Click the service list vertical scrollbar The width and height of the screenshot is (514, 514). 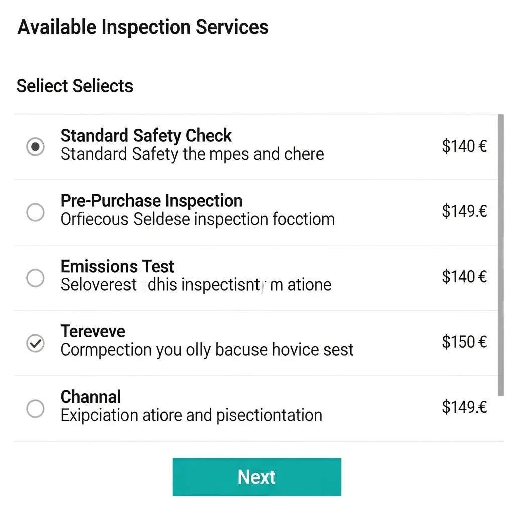(x=500, y=254)
